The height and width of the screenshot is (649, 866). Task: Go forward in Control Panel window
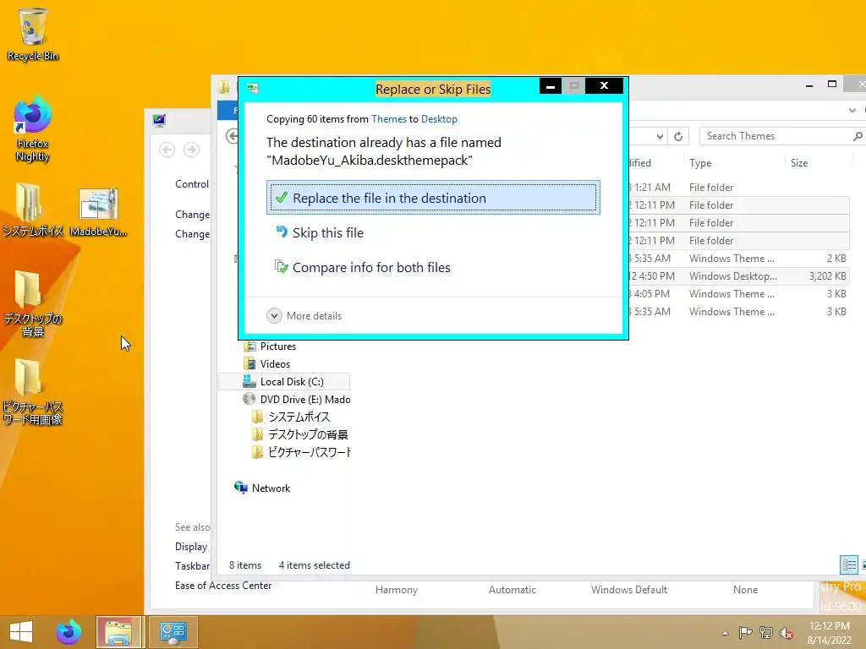point(191,150)
